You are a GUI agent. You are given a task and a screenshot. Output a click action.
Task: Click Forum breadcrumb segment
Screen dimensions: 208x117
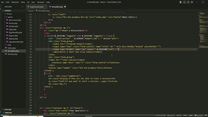click(x=30, y=11)
